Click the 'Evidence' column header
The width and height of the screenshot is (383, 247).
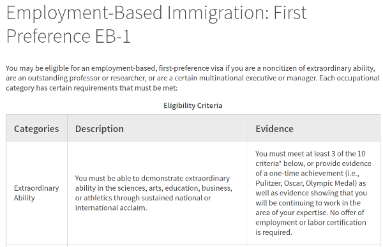[x=274, y=129]
